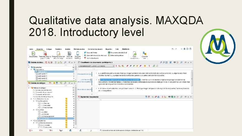The width and height of the screenshot is (242, 136).
Task: Open the Documentos import icon in the ribbon
Action: click(x=33, y=54)
